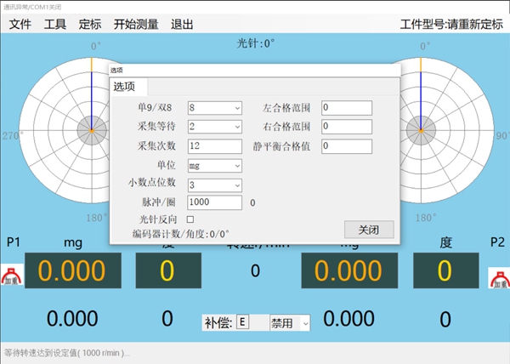Expand the 采集等待 dropdown
This screenshot has height=364, width=510.
214,127
